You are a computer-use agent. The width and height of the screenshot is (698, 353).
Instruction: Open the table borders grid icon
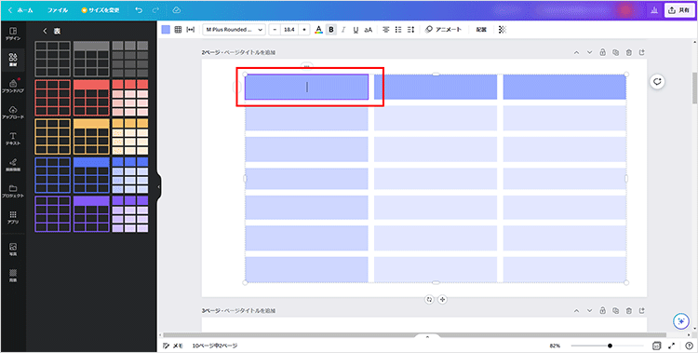pos(178,30)
